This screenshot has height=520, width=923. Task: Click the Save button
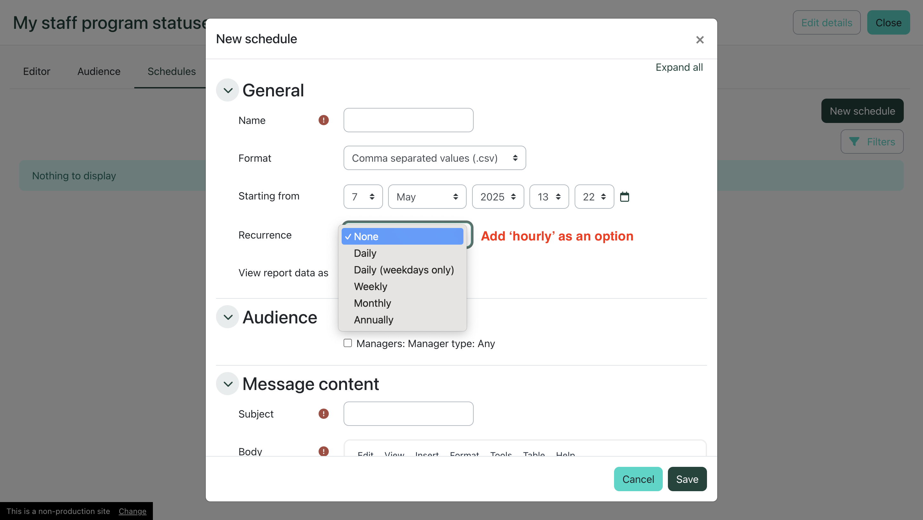click(687, 479)
